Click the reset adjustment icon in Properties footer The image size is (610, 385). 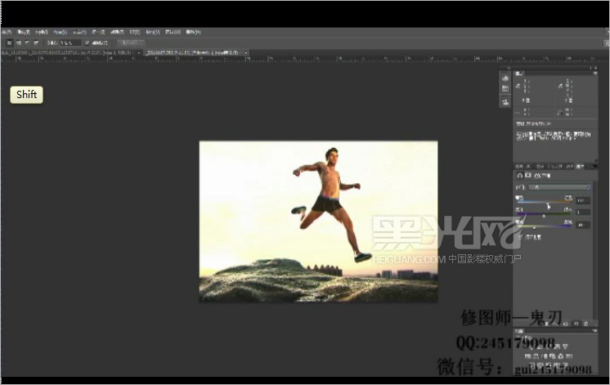567,324
